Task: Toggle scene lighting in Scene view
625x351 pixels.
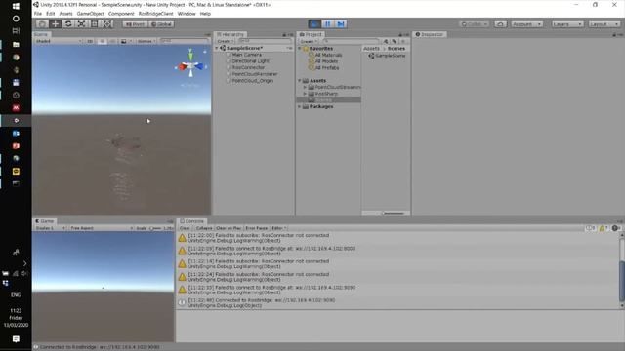Action: [102, 41]
